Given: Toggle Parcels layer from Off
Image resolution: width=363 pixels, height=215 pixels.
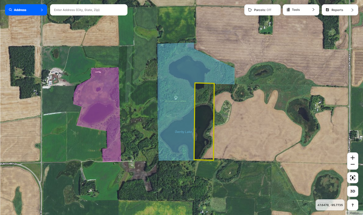Looking at the screenshot, I should tap(263, 10).
